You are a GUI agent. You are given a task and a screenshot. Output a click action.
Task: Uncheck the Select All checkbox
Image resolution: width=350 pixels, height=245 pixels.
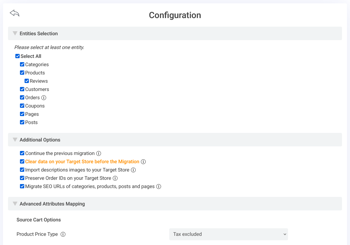click(17, 56)
